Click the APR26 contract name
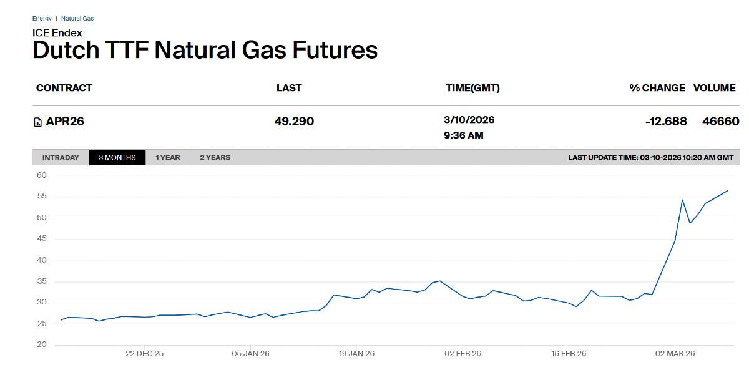Image resolution: width=749 pixels, height=370 pixels. click(65, 122)
